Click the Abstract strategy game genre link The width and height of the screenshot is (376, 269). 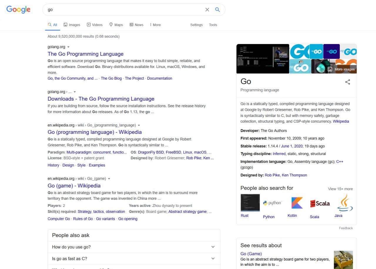coord(187,212)
